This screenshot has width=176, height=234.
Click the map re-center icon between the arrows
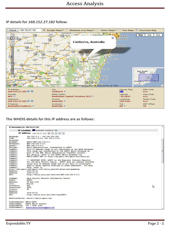coord(12,38)
